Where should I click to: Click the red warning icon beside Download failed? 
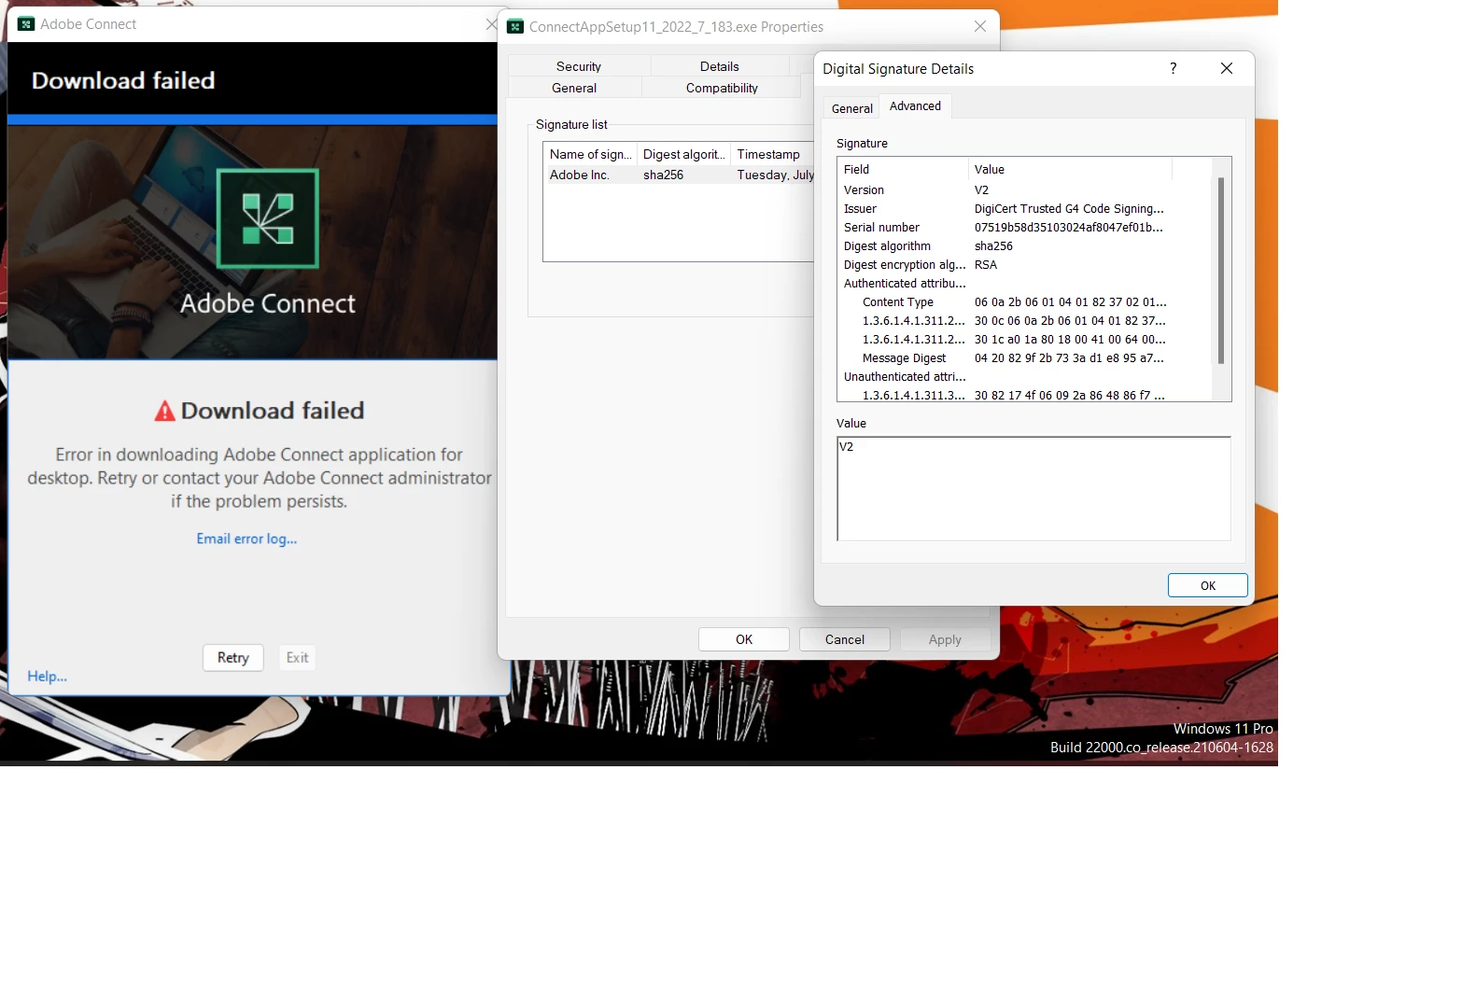tap(164, 411)
